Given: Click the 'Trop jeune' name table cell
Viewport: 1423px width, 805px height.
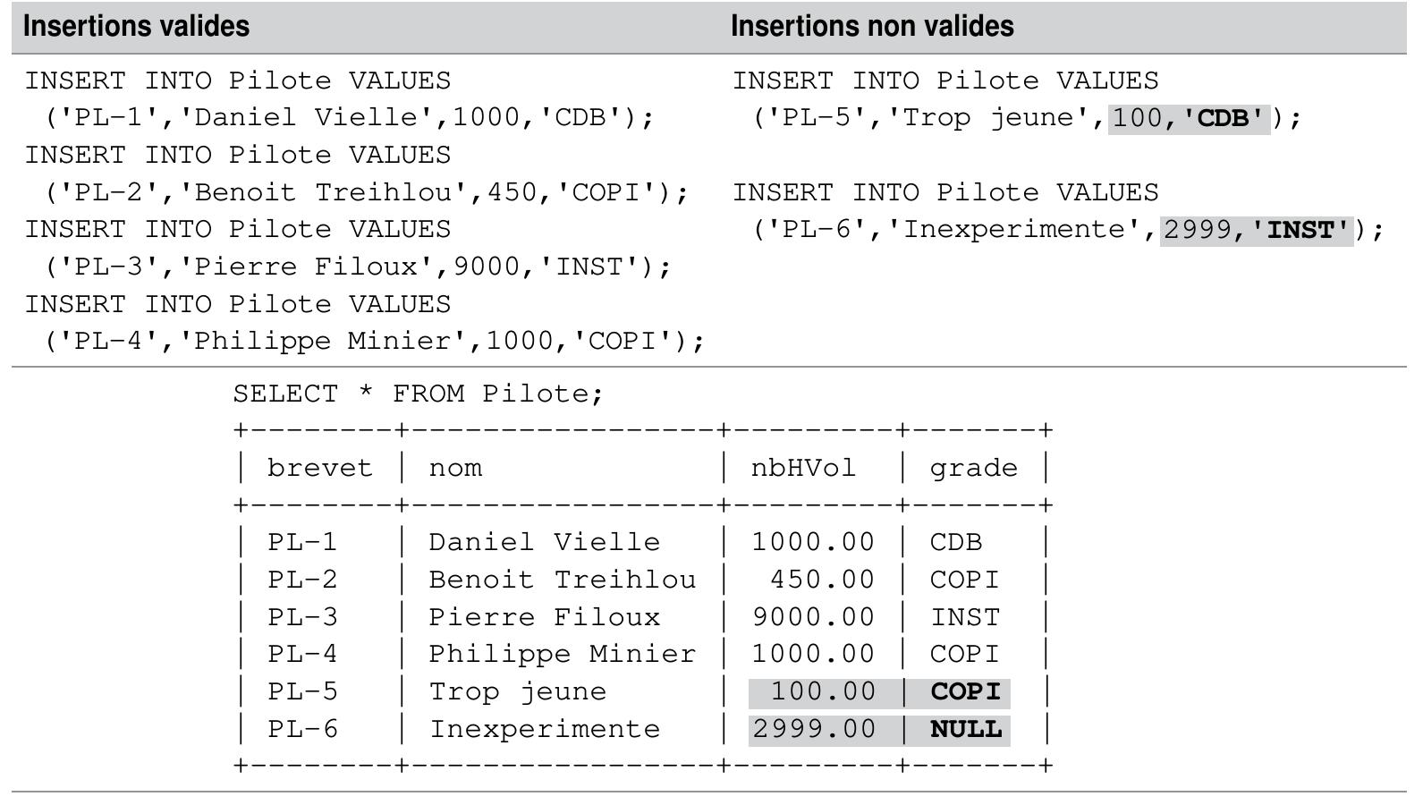Looking at the screenshot, I should tap(517, 691).
